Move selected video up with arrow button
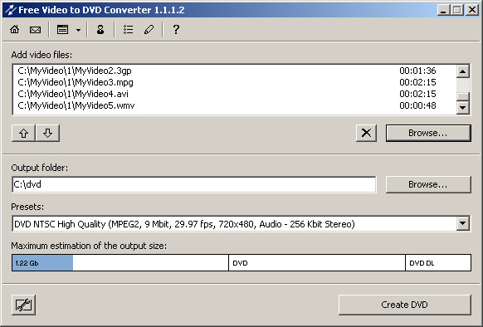The width and height of the screenshot is (483, 327). coord(24,133)
